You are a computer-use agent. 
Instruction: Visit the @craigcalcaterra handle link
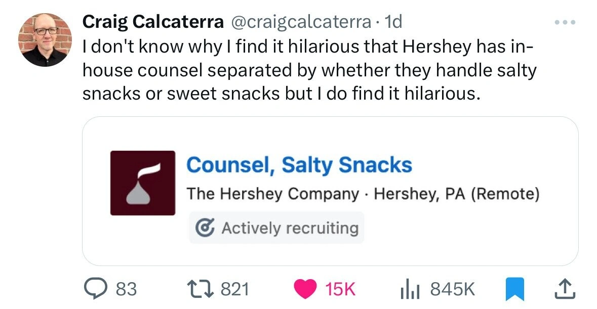(301, 22)
